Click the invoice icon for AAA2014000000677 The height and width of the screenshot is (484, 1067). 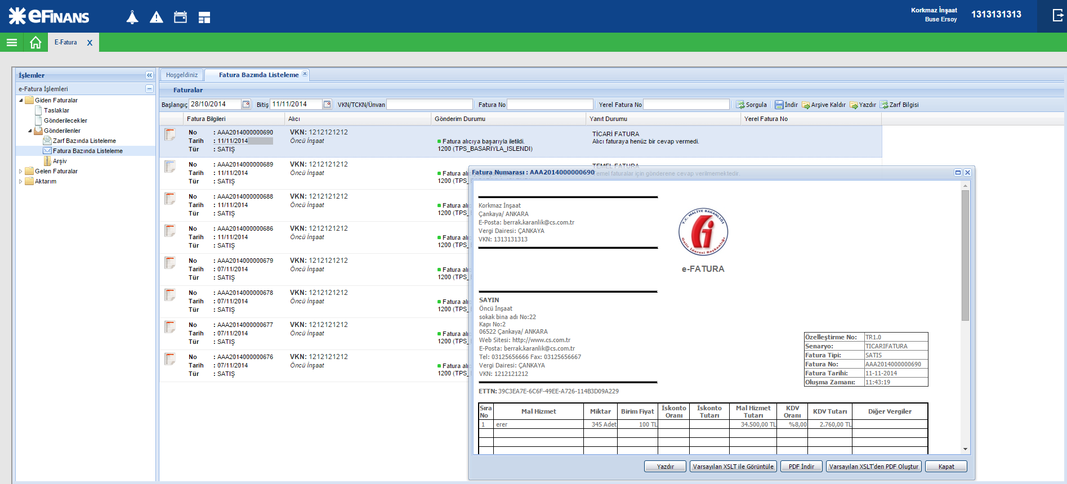click(x=169, y=327)
